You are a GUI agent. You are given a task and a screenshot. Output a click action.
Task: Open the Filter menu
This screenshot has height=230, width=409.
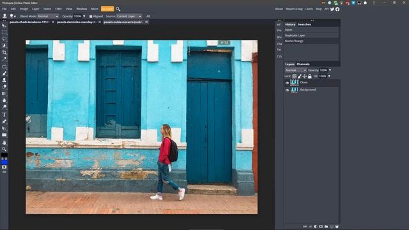pos(58,9)
